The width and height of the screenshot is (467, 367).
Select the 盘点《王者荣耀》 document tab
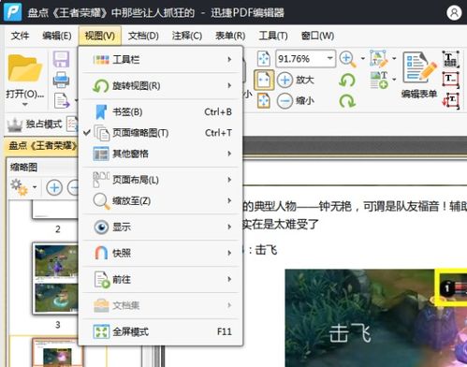click(x=42, y=145)
